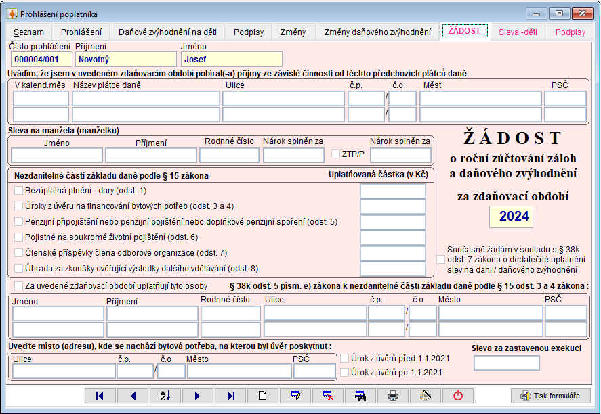
Task: Click the first-row Ulice field of previous payers
Action: pos(284,98)
